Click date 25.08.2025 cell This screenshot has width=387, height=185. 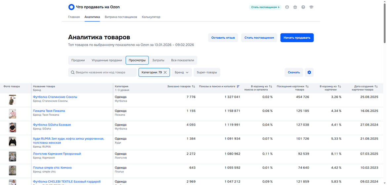[369, 97]
